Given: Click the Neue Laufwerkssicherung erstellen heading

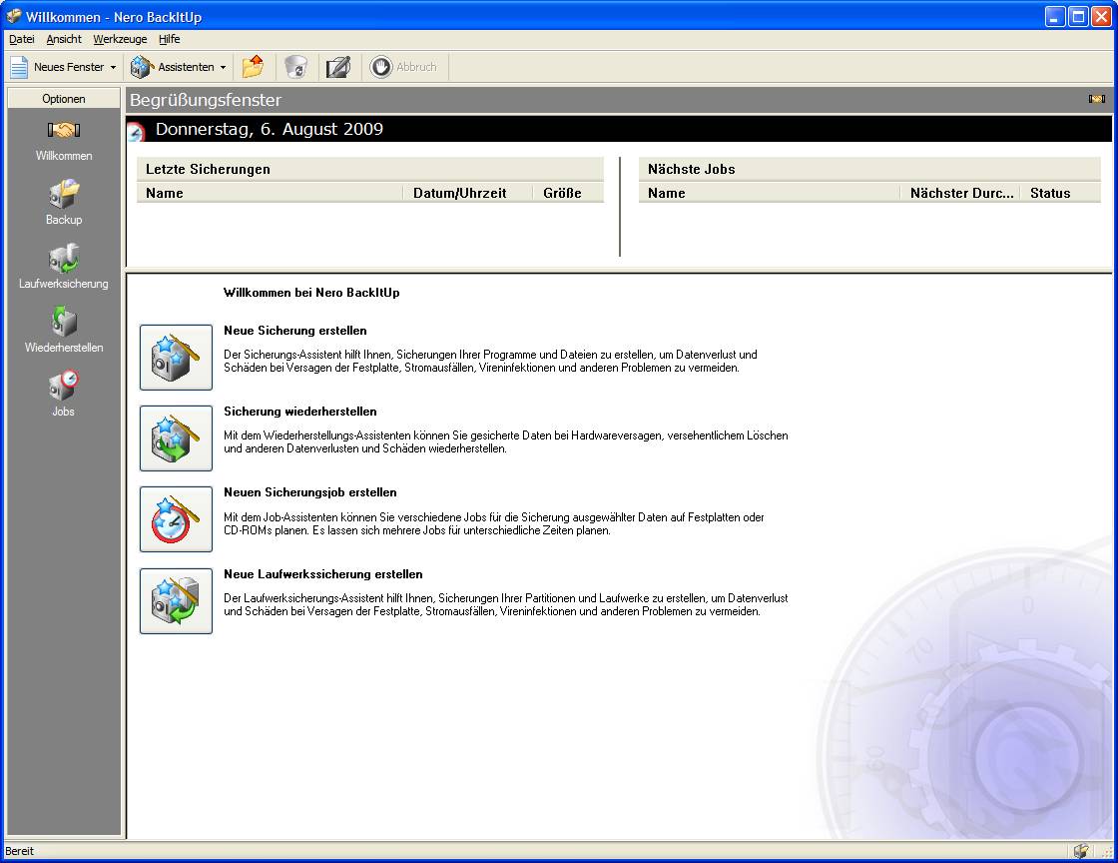Looking at the screenshot, I should [x=323, y=575].
